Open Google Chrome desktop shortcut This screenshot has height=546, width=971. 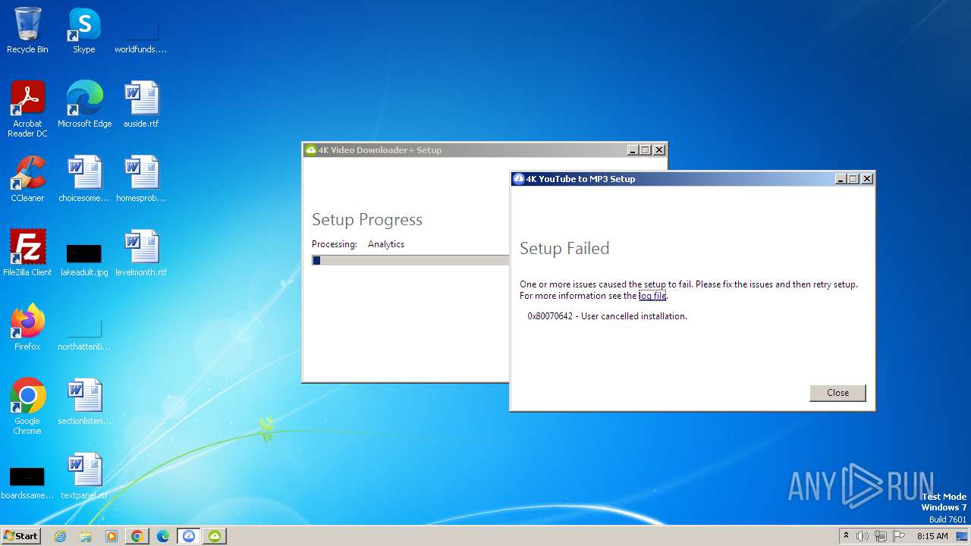pyautogui.click(x=27, y=406)
